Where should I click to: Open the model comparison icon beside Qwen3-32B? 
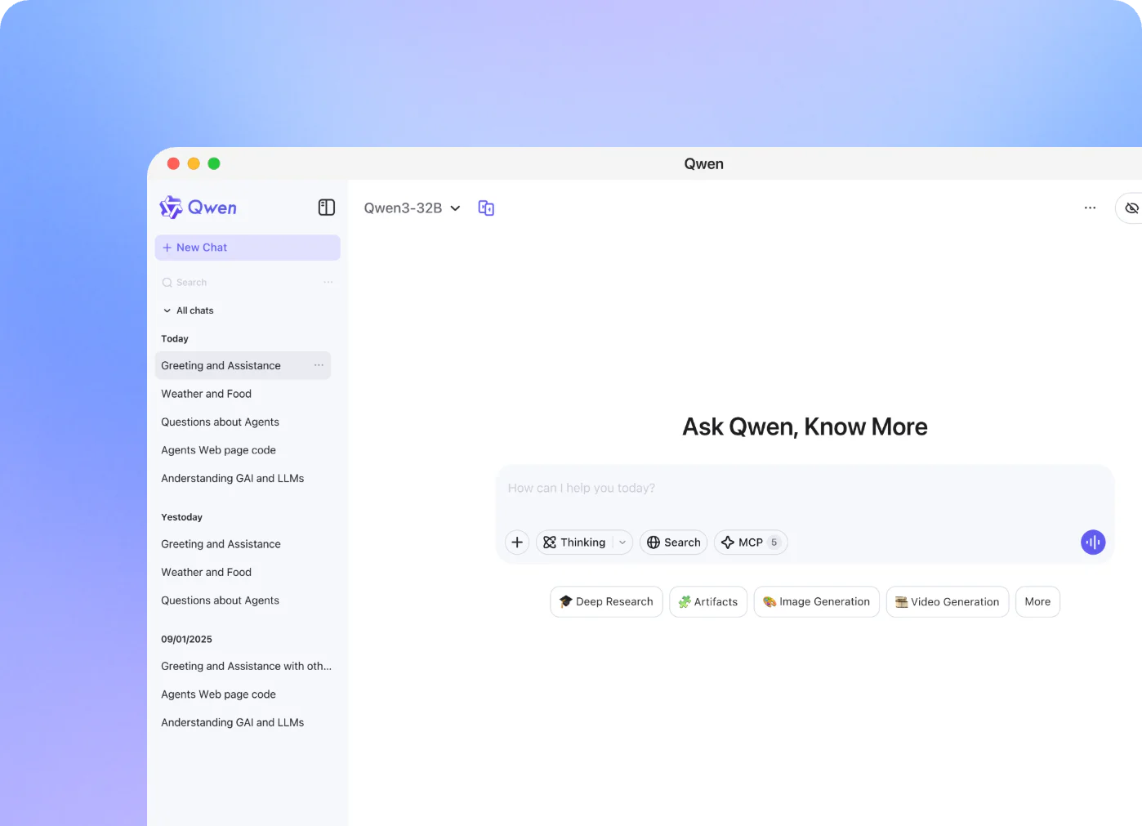click(485, 208)
